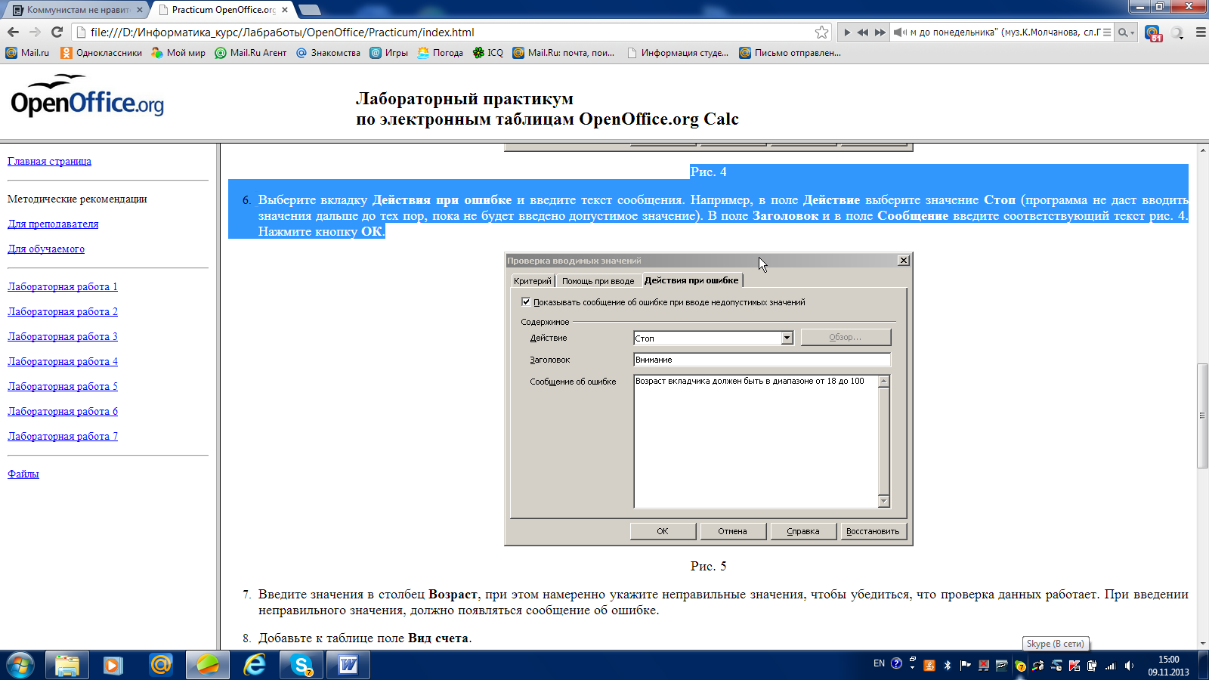1209x680 pixels.
Task: Open Лабораторная работа 5 link
Action: [x=63, y=386]
